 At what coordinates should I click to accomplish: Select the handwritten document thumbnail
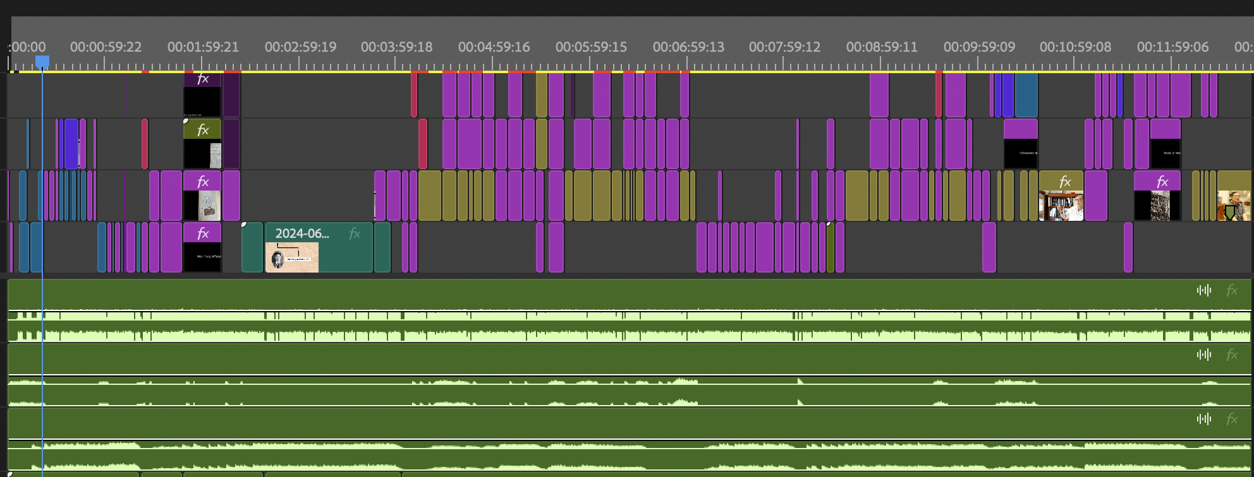(215, 156)
